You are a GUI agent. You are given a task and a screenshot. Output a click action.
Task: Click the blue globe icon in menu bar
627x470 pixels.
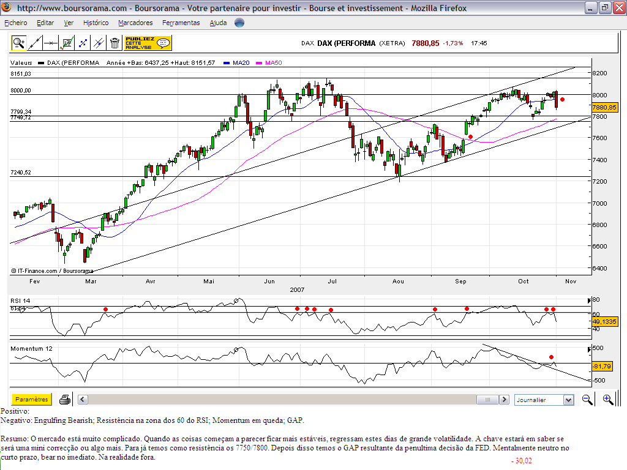click(239, 23)
